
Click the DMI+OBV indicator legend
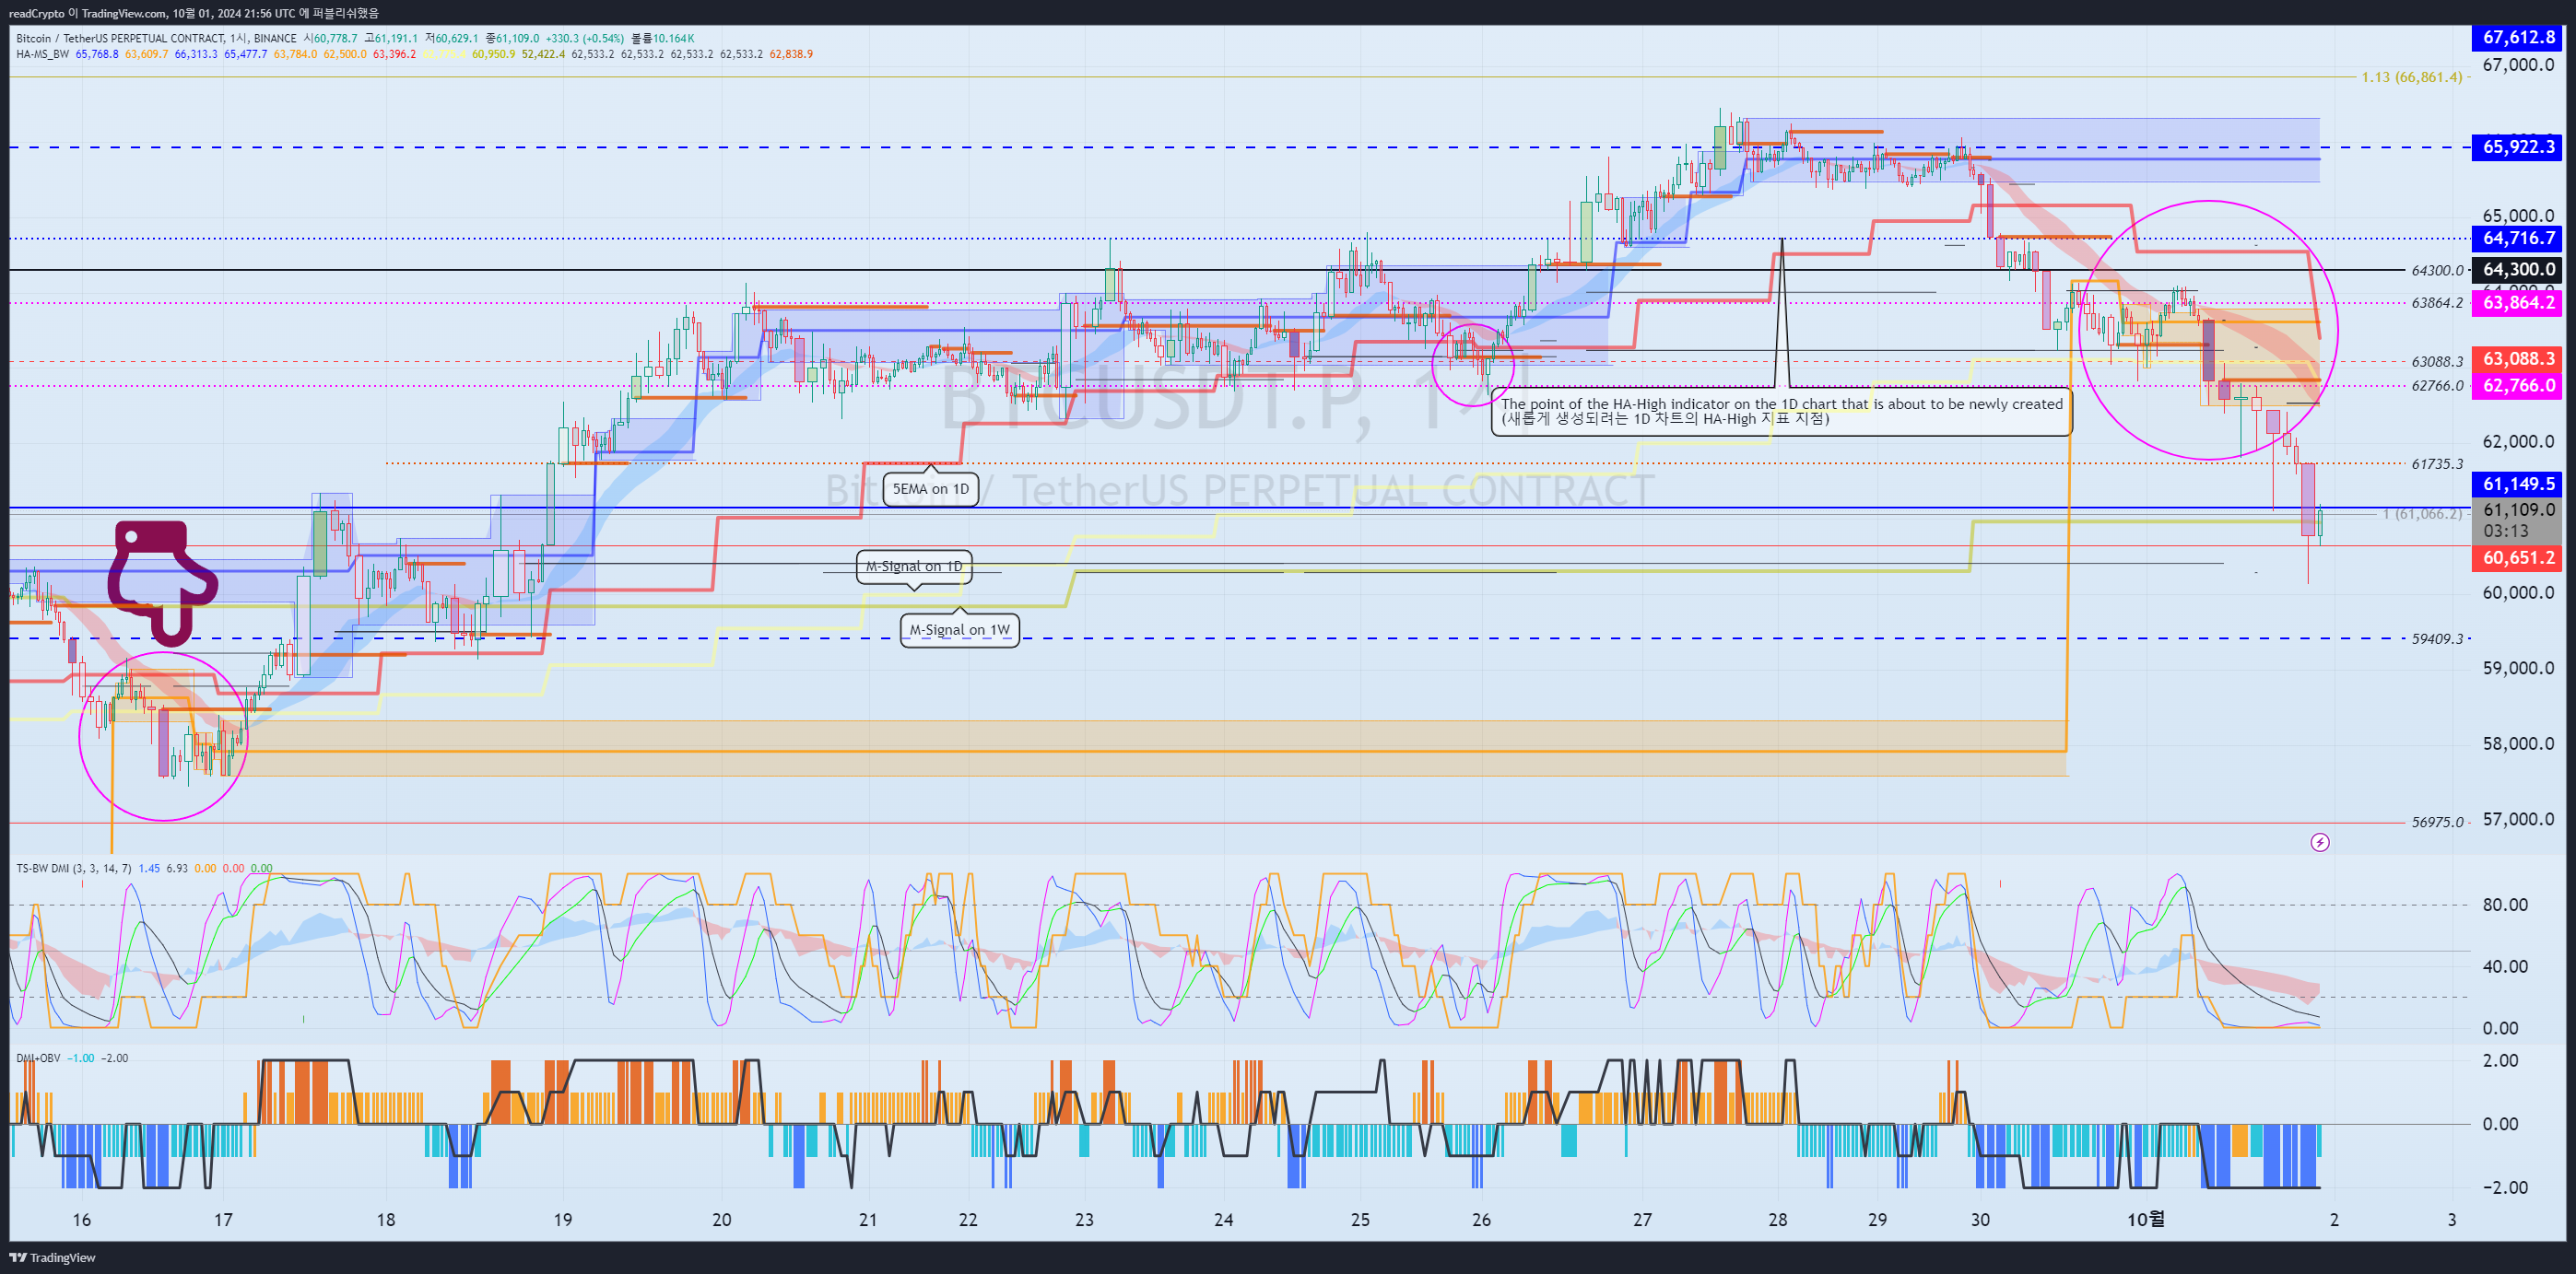click(37, 1058)
